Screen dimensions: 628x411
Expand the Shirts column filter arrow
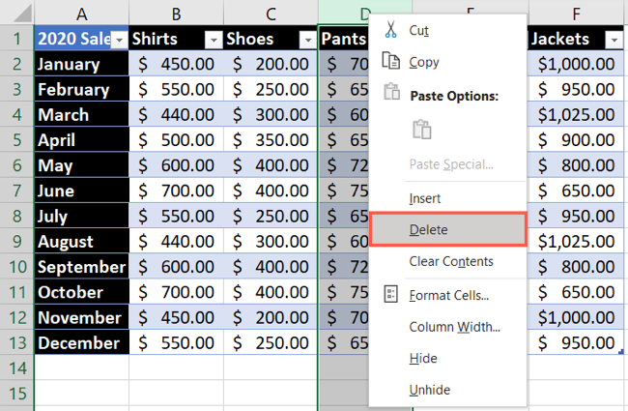[213, 40]
